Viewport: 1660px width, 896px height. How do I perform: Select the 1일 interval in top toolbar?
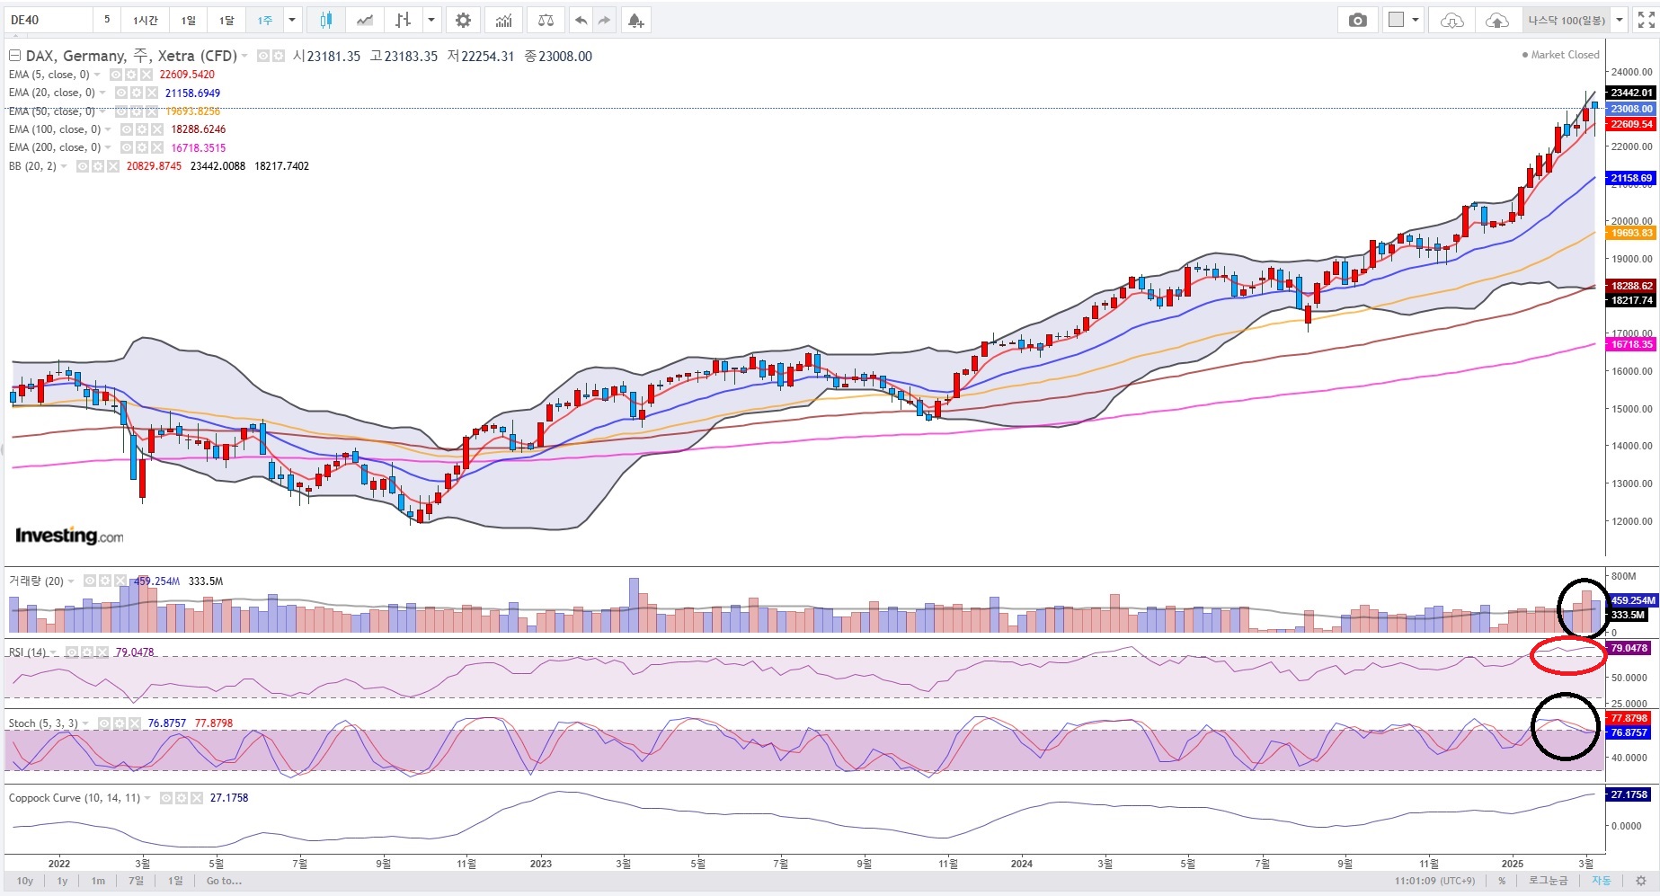pyautogui.click(x=188, y=20)
